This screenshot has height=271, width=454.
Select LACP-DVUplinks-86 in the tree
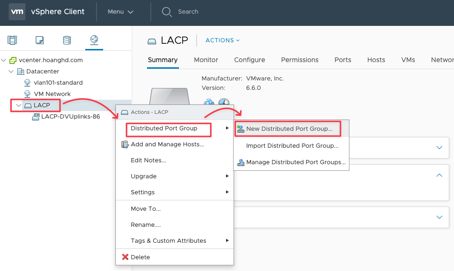(x=71, y=117)
